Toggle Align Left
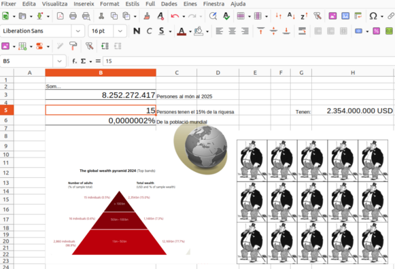395x269 pixels. 220,31
